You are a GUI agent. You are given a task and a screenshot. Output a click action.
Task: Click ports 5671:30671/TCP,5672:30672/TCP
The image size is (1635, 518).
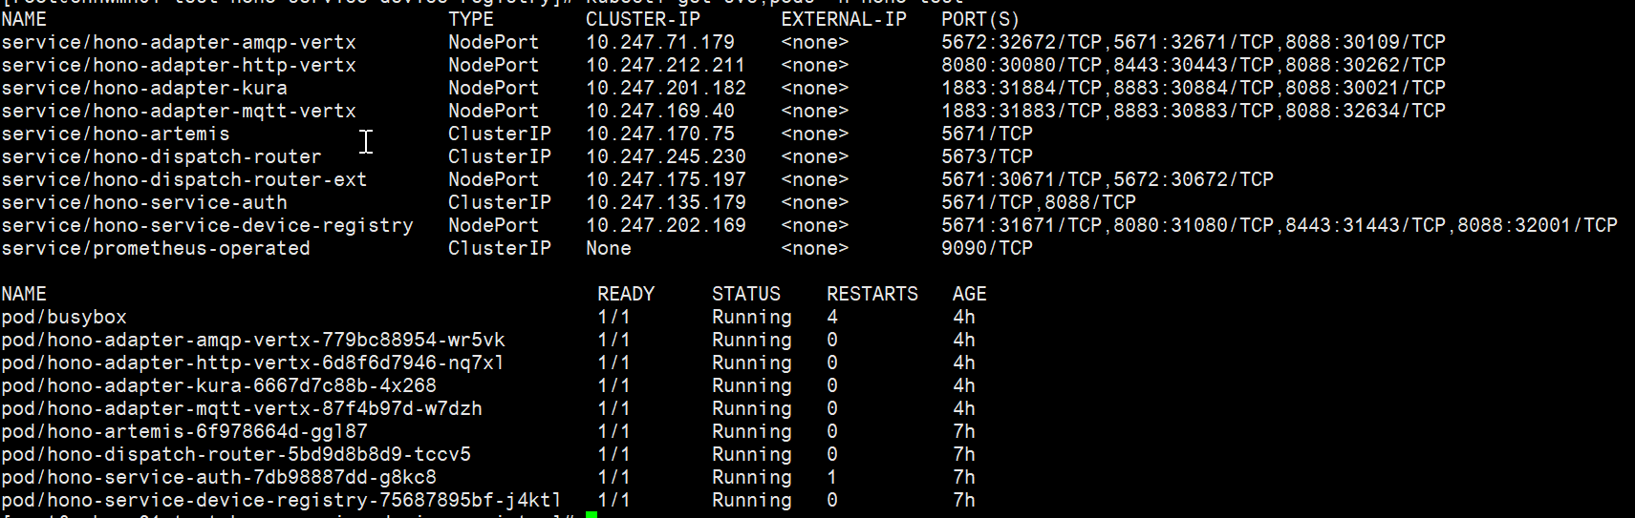click(1108, 180)
